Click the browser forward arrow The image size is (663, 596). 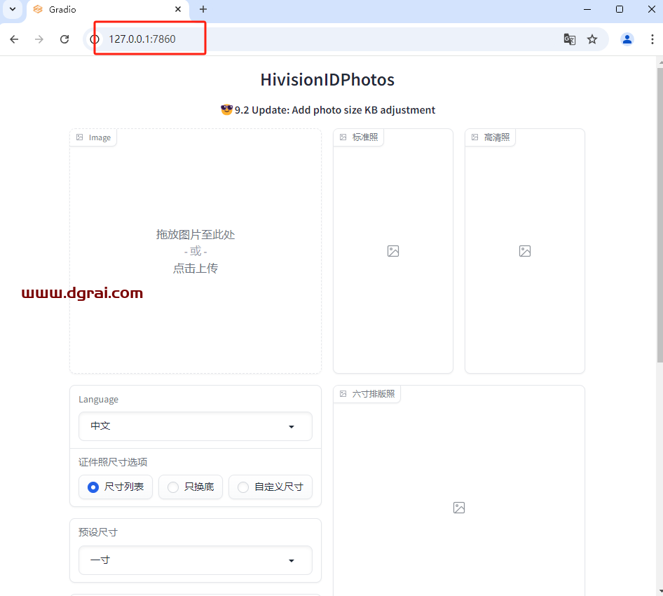[x=39, y=39]
